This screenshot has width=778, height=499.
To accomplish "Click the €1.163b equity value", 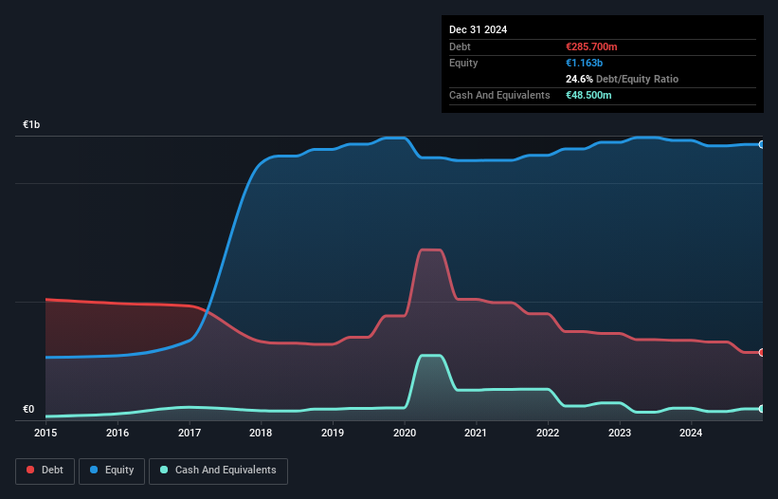I will coord(584,63).
